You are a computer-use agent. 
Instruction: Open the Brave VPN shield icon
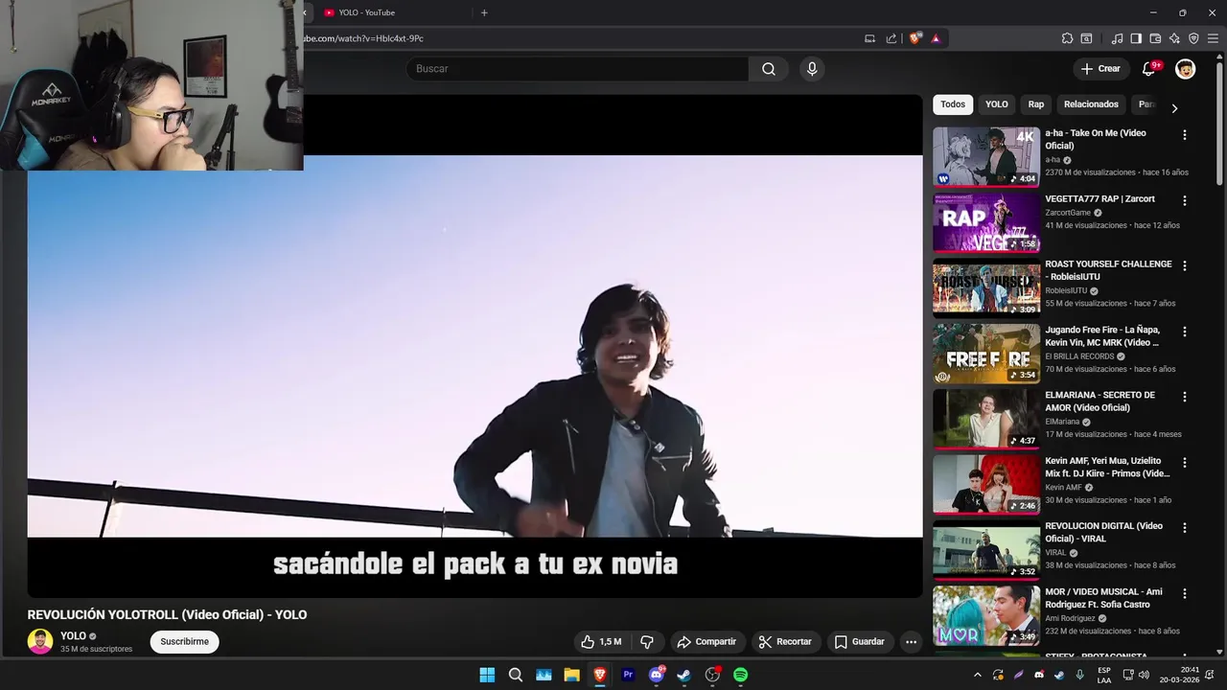tap(1193, 38)
